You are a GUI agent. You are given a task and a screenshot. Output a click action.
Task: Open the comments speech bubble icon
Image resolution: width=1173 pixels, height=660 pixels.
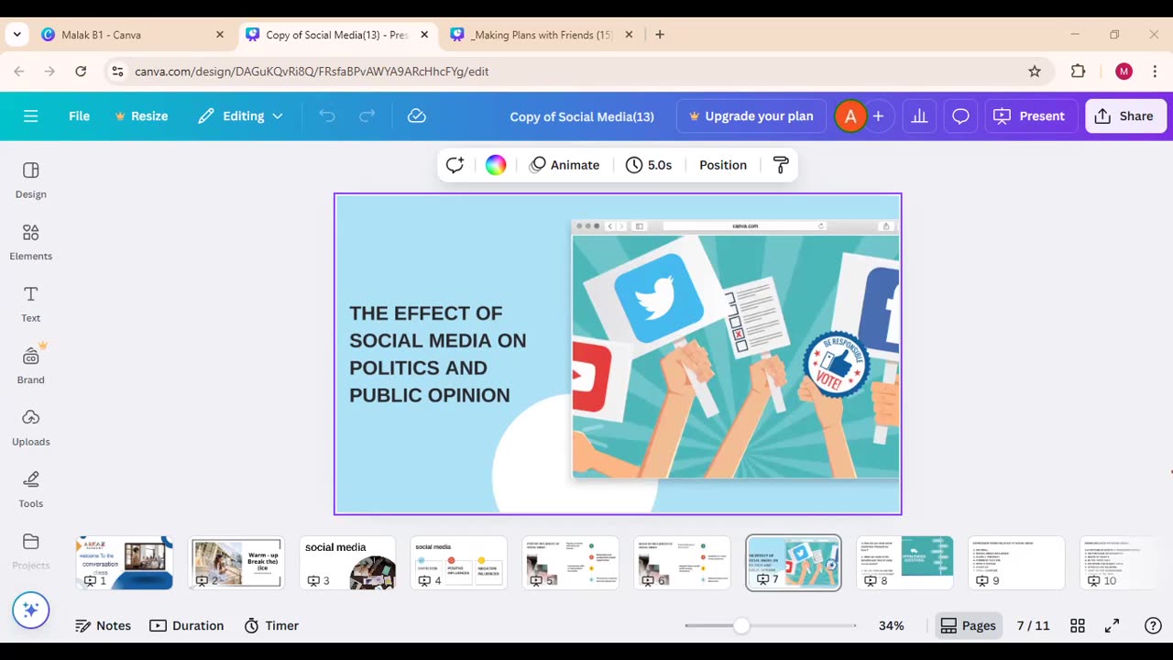[960, 116]
